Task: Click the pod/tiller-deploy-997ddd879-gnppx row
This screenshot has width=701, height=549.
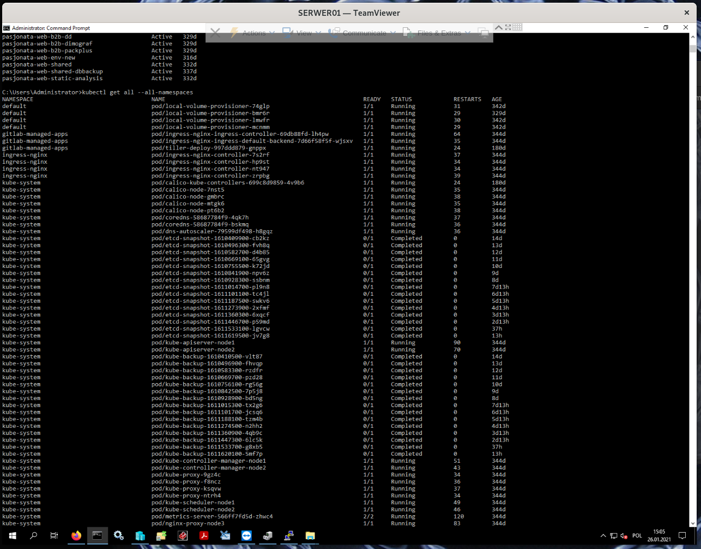Action: click(x=254, y=148)
